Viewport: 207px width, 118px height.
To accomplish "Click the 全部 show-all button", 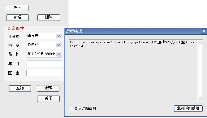I will 48,88.
